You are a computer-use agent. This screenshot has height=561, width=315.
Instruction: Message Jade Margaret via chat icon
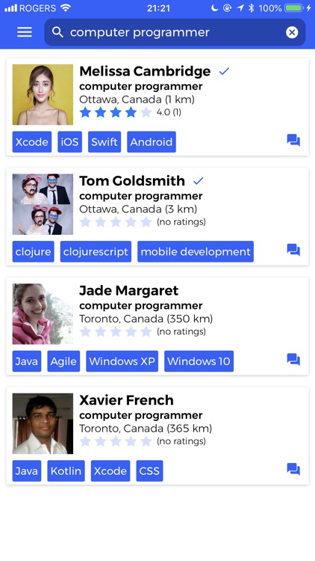293,359
